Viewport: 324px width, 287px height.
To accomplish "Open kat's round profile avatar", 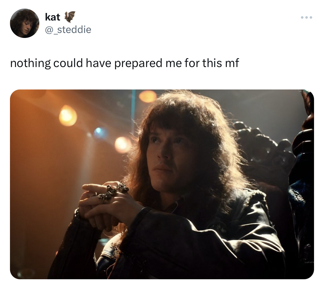I will (25, 23).
